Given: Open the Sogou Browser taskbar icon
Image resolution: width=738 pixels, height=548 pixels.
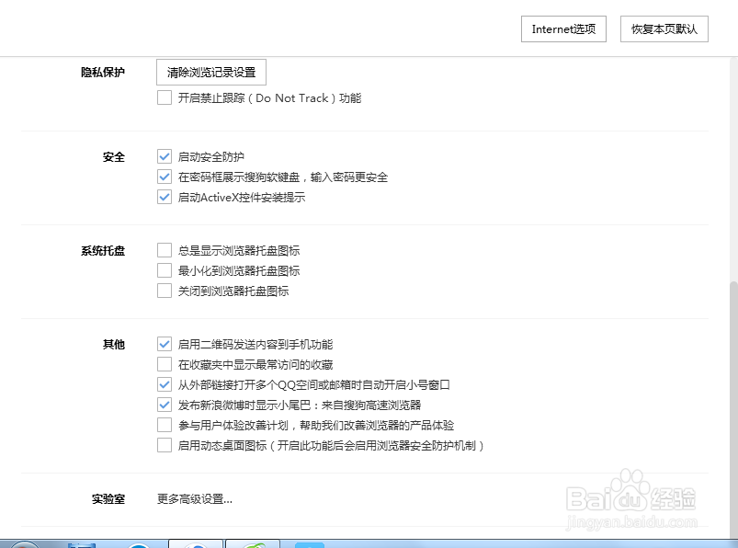Looking at the screenshot, I should [197, 542].
